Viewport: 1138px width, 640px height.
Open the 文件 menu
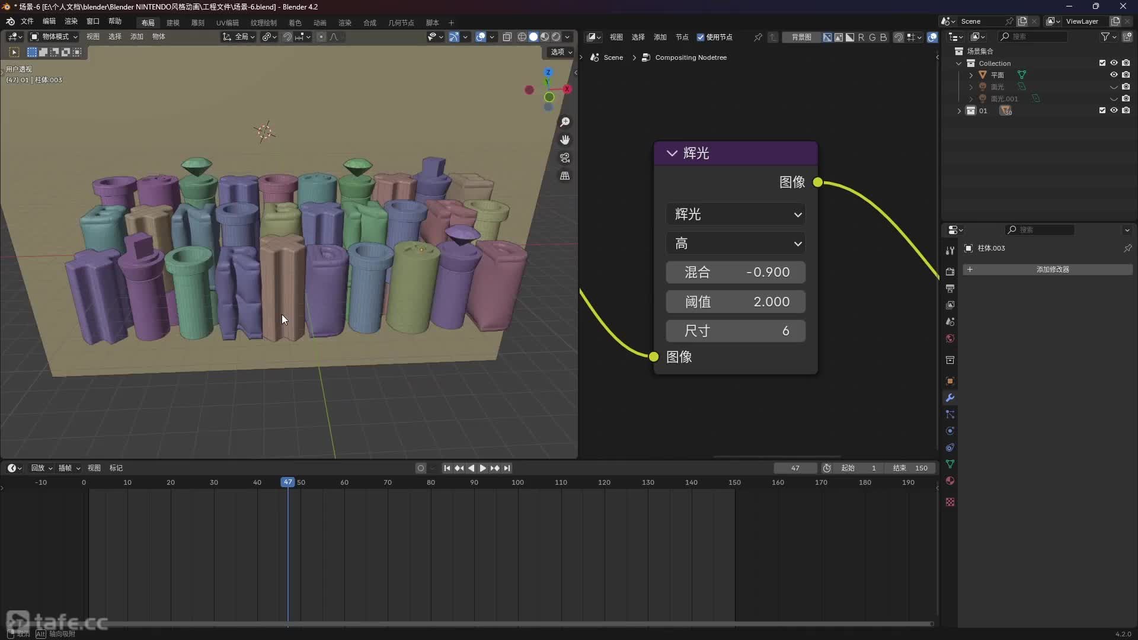click(x=27, y=21)
